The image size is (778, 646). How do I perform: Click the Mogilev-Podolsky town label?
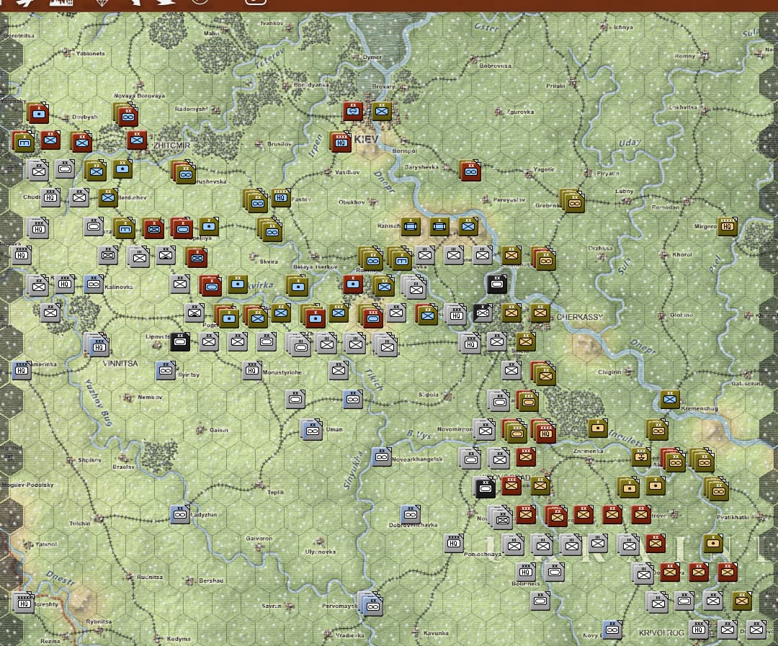27,485
